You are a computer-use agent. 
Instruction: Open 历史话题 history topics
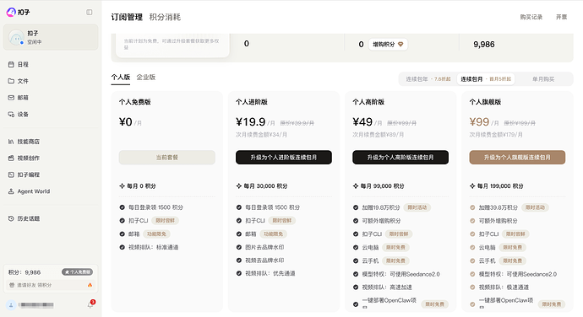[x=24, y=218]
